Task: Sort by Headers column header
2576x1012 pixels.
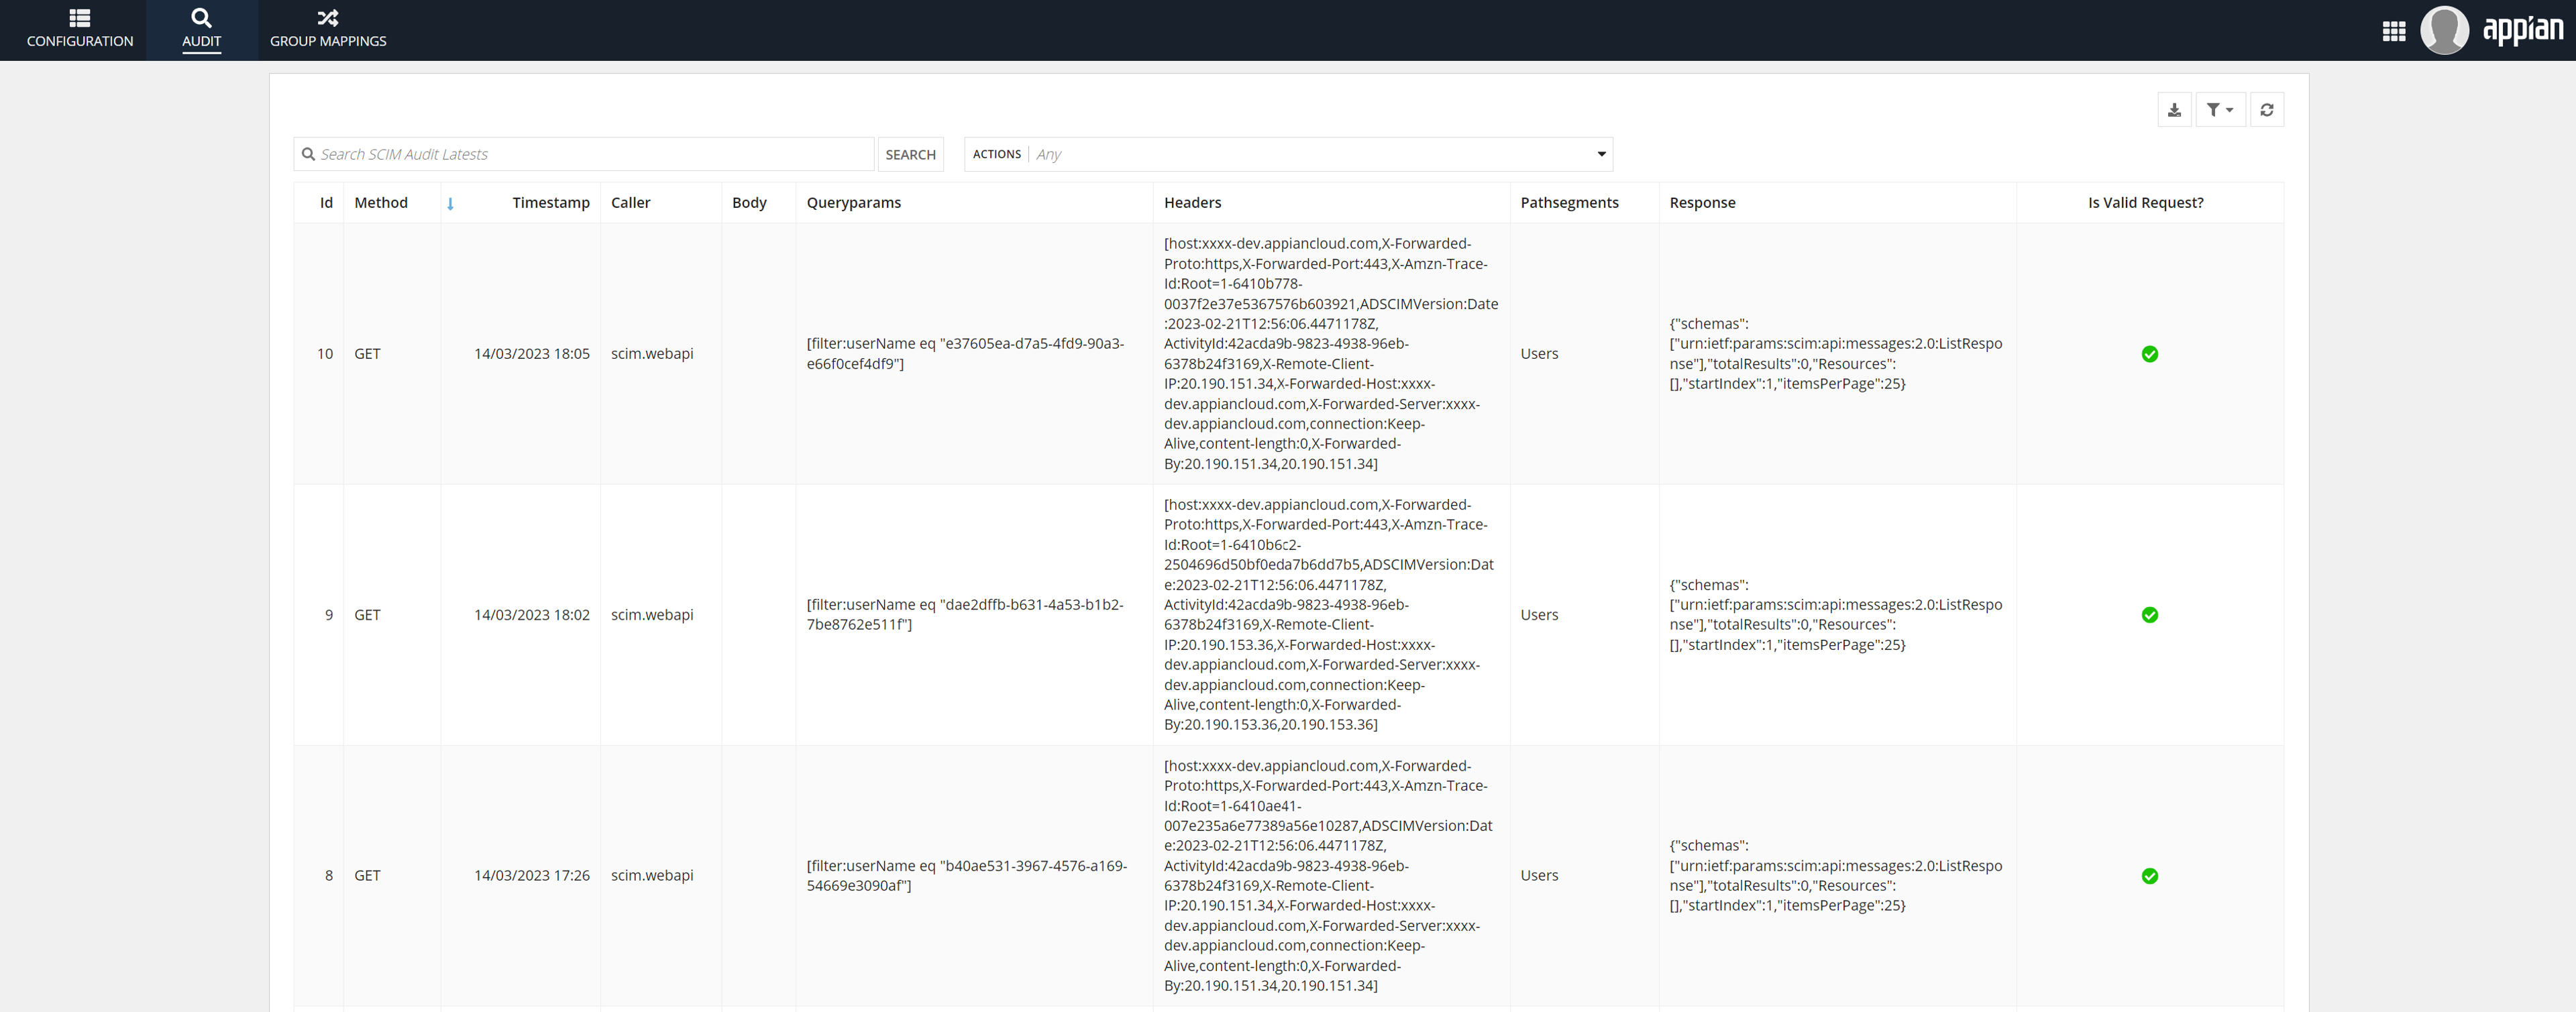Action: 1192,202
